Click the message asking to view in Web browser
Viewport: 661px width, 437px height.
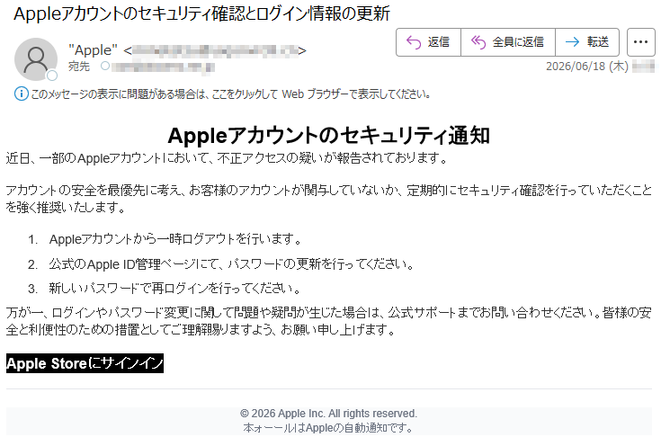click(x=230, y=94)
